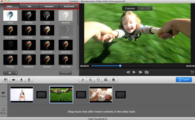The width and height of the screenshot is (195, 120).
Task: Select the woman in white clip
Action: (22, 95)
